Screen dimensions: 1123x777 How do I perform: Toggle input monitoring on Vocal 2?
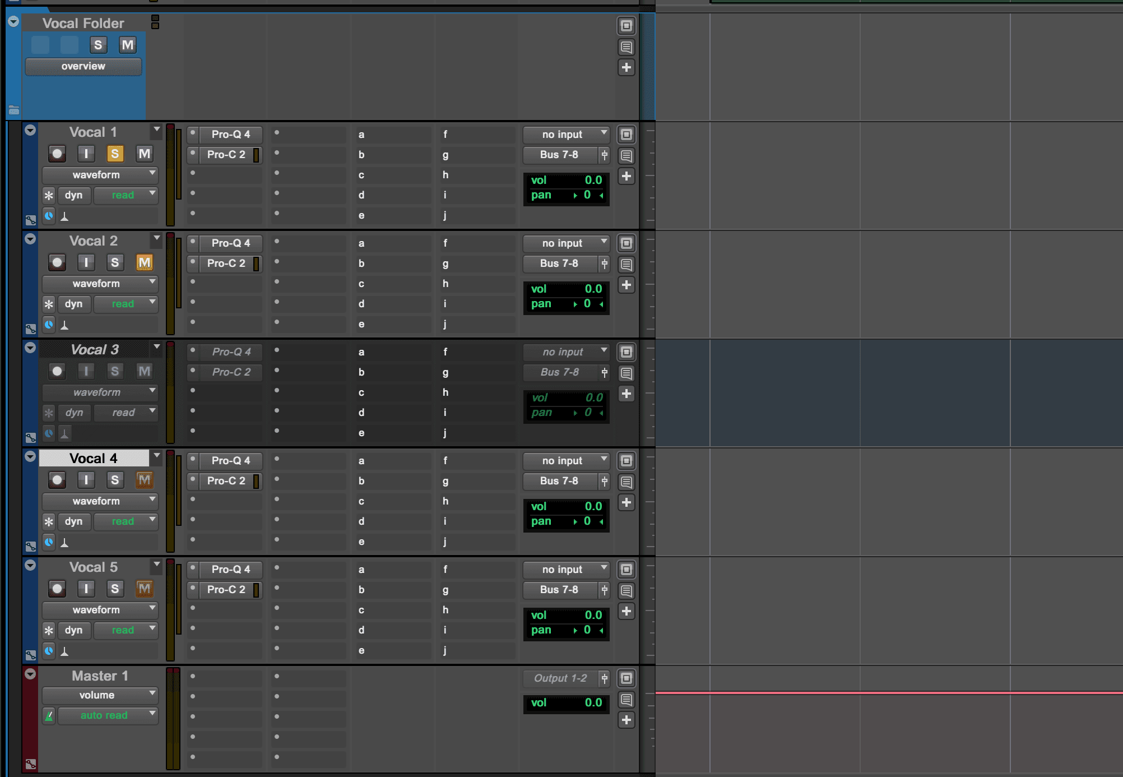(86, 262)
